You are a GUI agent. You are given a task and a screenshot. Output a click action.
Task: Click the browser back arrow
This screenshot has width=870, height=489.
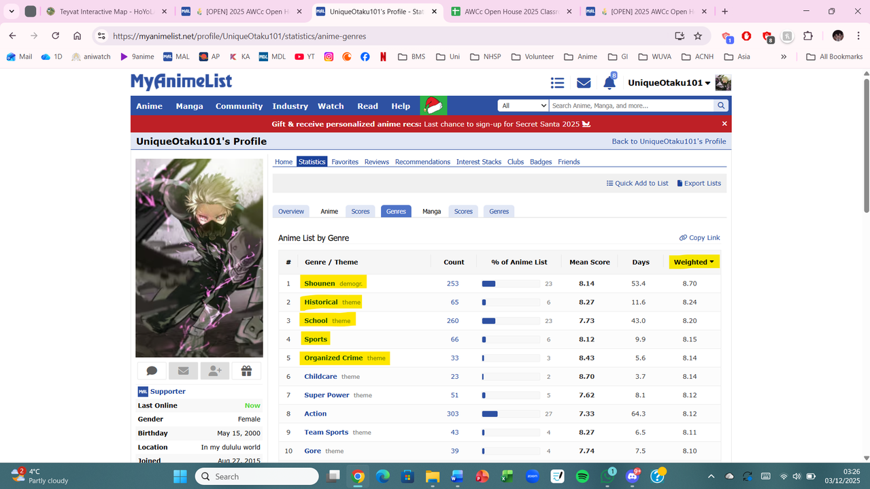coord(12,36)
